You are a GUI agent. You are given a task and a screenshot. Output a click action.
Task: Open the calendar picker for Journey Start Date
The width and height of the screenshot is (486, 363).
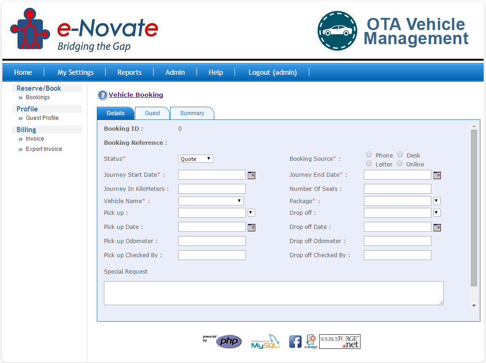tap(251, 175)
